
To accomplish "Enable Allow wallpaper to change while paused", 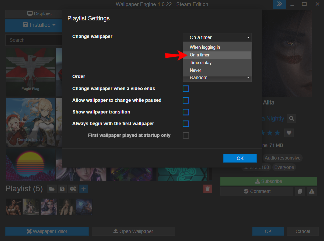I will click(186, 100).
